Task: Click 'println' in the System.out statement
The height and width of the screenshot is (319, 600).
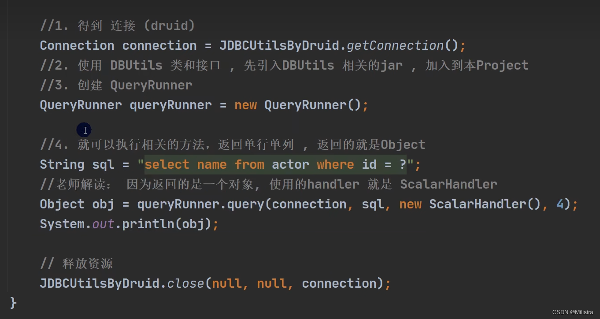Action: (148, 224)
